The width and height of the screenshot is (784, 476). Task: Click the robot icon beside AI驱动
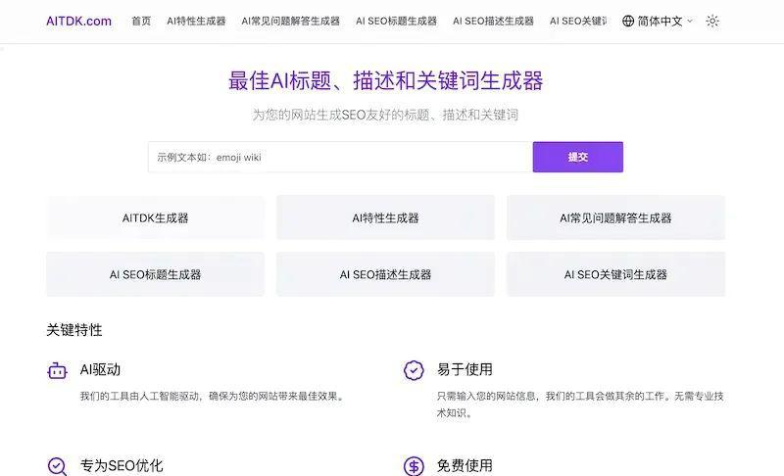pos(57,370)
